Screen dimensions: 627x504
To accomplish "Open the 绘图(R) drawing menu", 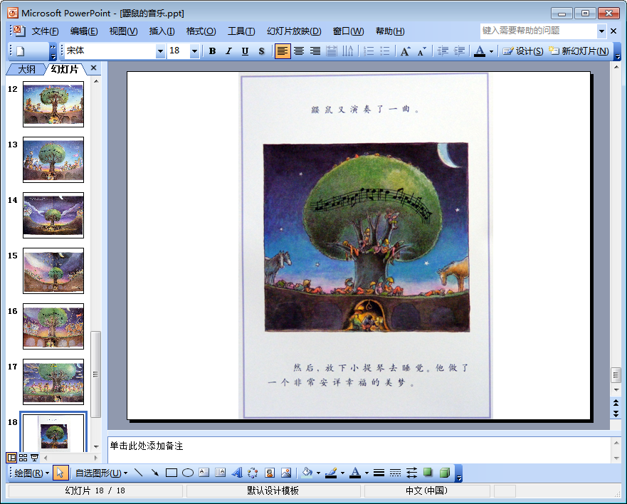I will [31, 473].
